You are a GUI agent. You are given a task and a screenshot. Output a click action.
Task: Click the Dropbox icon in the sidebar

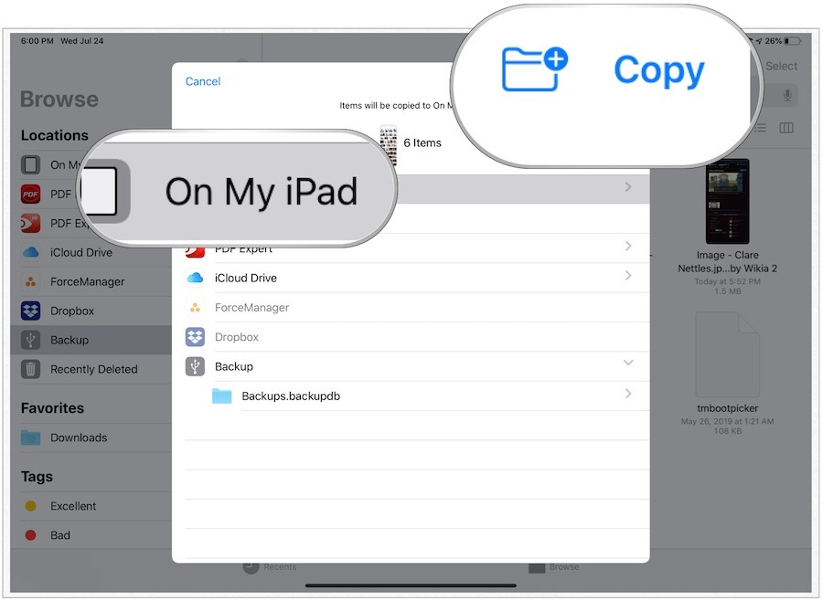[31, 311]
